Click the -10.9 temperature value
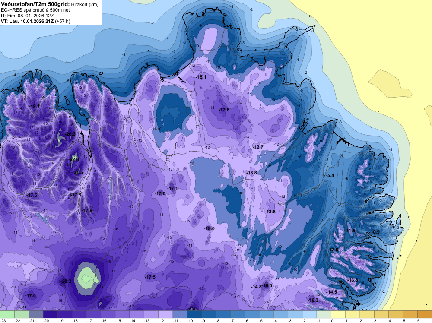This screenshot has width=432, height=323. 375,232
